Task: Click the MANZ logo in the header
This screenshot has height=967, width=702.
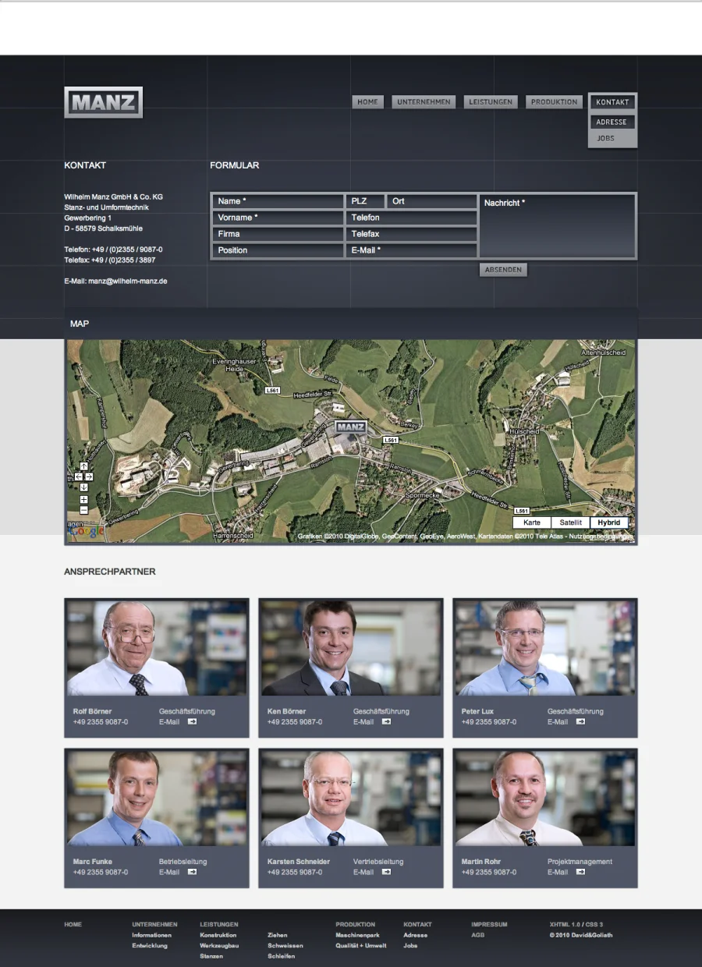Action: (103, 102)
